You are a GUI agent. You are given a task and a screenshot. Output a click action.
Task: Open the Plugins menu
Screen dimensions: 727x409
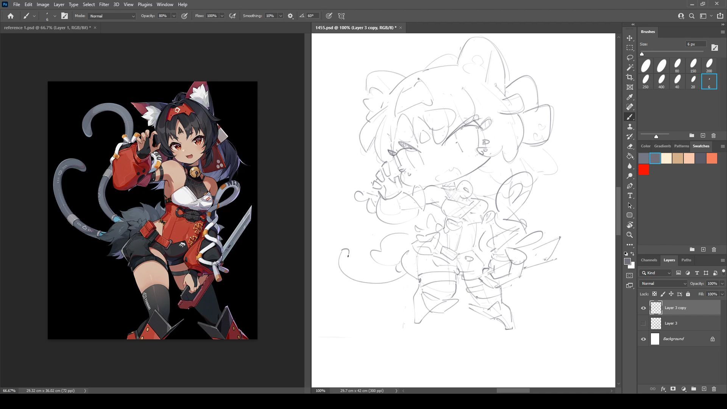[x=145, y=5]
